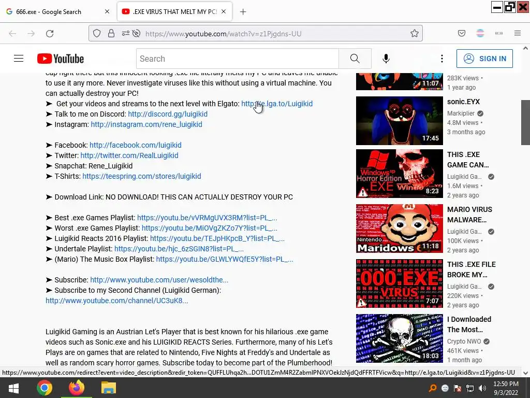Play the skull and crossbones thumbnail

399,338
